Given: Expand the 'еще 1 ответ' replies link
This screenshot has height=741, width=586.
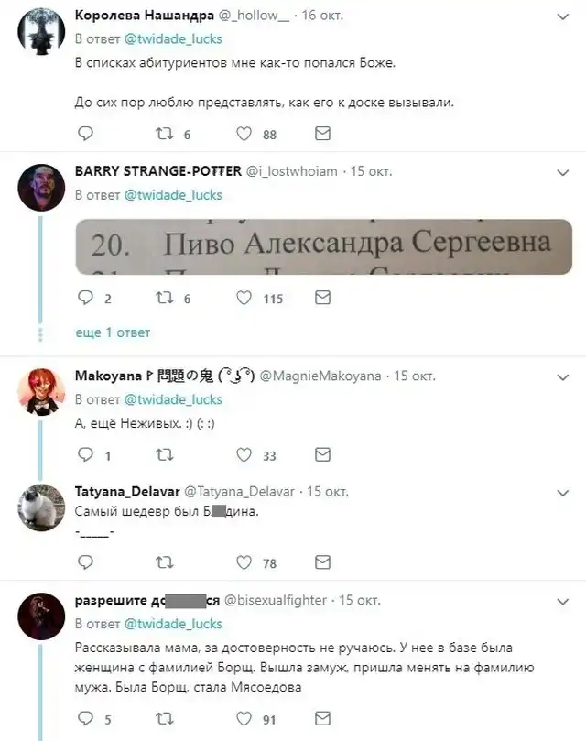Looking at the screenshot, I should click(x=113, y=332).
